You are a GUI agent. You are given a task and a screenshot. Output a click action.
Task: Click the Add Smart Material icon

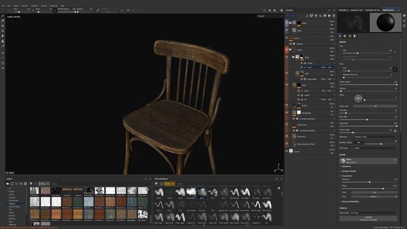[x=325, y=16]
